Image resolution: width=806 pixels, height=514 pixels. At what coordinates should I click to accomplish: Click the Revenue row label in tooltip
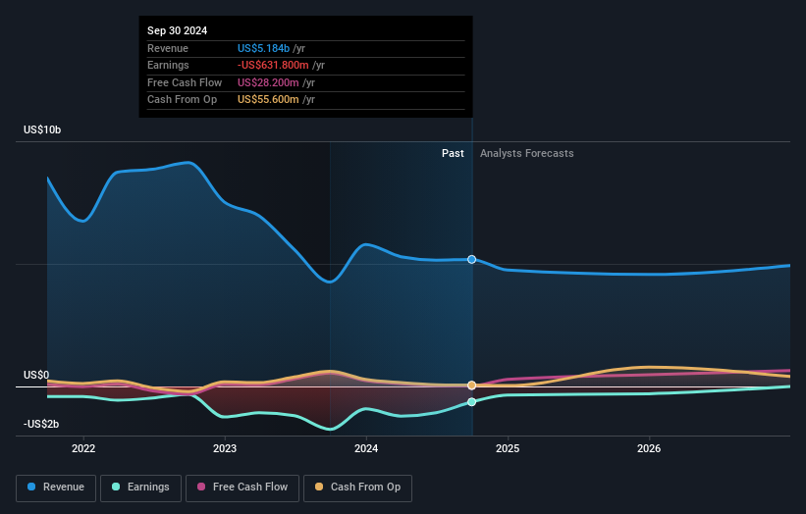(168, 48)
